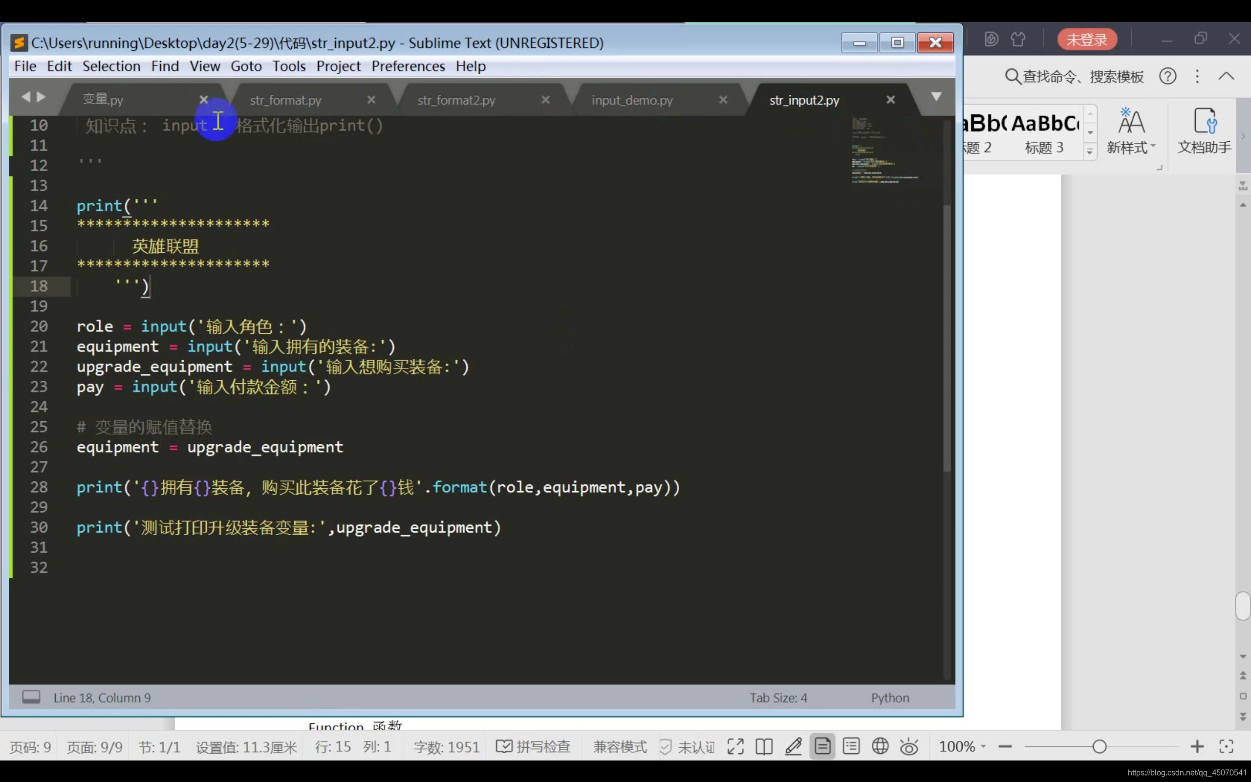Screen dimensions: 1251x782
Task: Toggle writing mode pen icon in the status bar
Action: pos(793,746)
